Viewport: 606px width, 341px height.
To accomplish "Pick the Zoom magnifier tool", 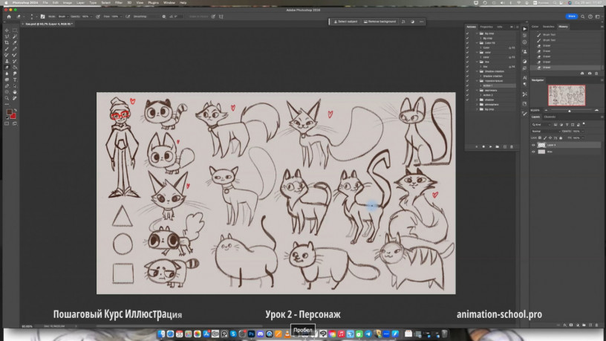I will 7,98.
